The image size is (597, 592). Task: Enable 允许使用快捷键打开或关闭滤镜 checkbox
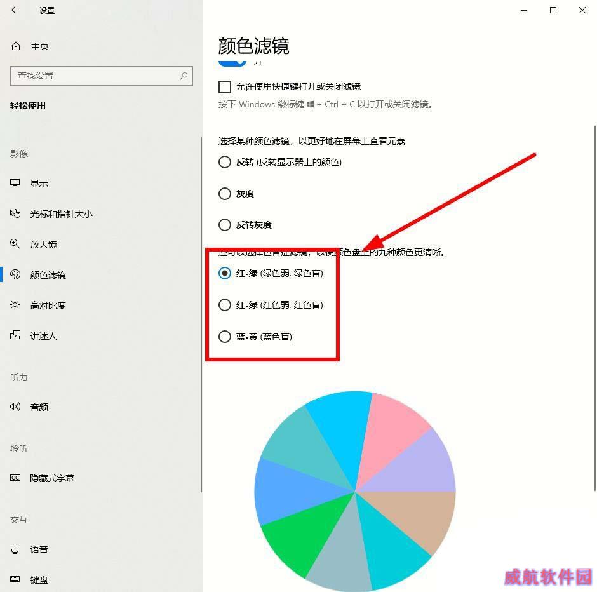click(225, 87)
